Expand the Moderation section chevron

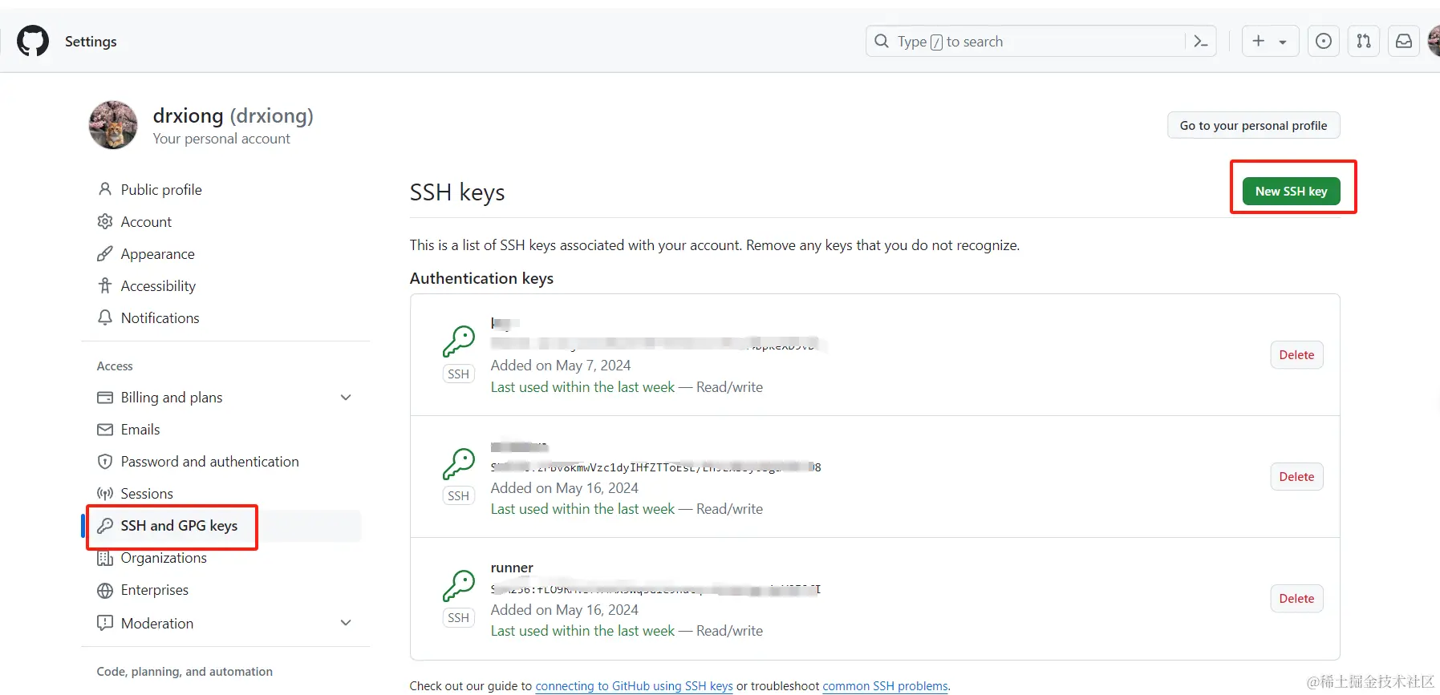346,623
